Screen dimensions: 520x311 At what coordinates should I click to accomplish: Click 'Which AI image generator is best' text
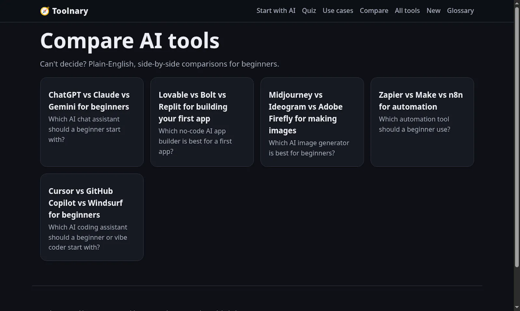pyautogui.click(x=309, y=148)
